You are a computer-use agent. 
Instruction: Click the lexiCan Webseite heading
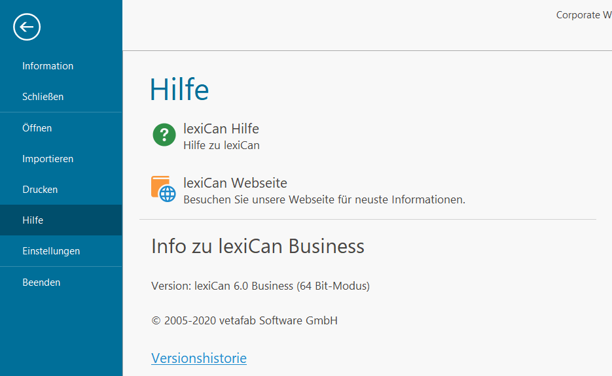tap(235, 183)
